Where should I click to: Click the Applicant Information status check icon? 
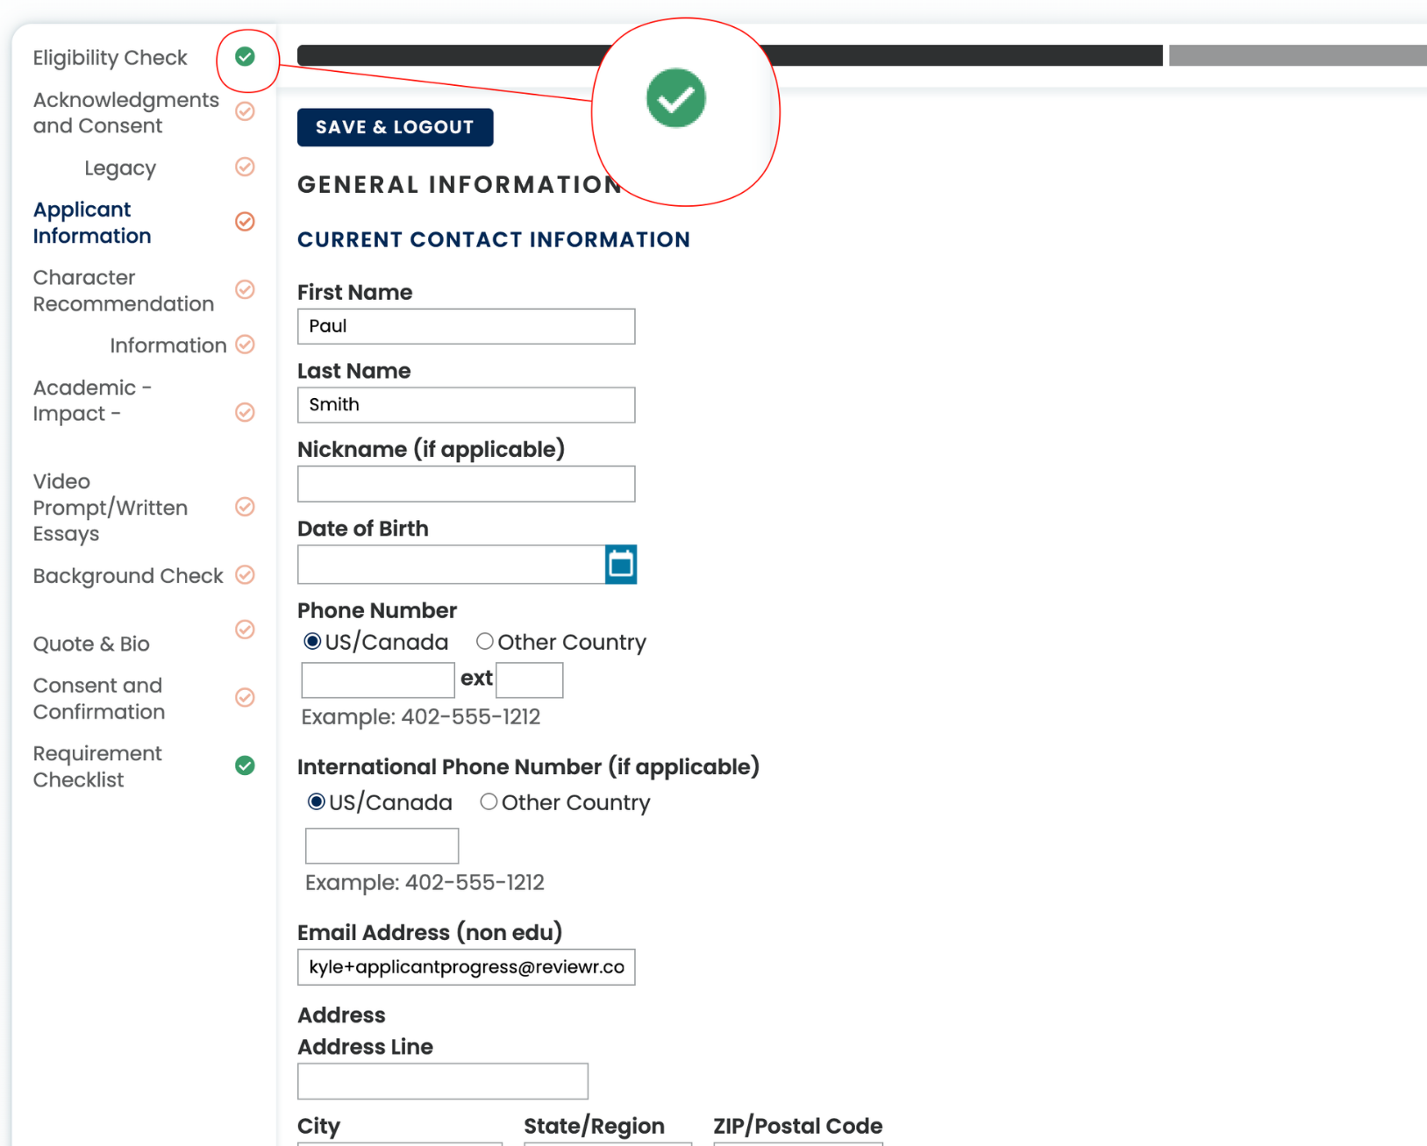click(245, 222)
